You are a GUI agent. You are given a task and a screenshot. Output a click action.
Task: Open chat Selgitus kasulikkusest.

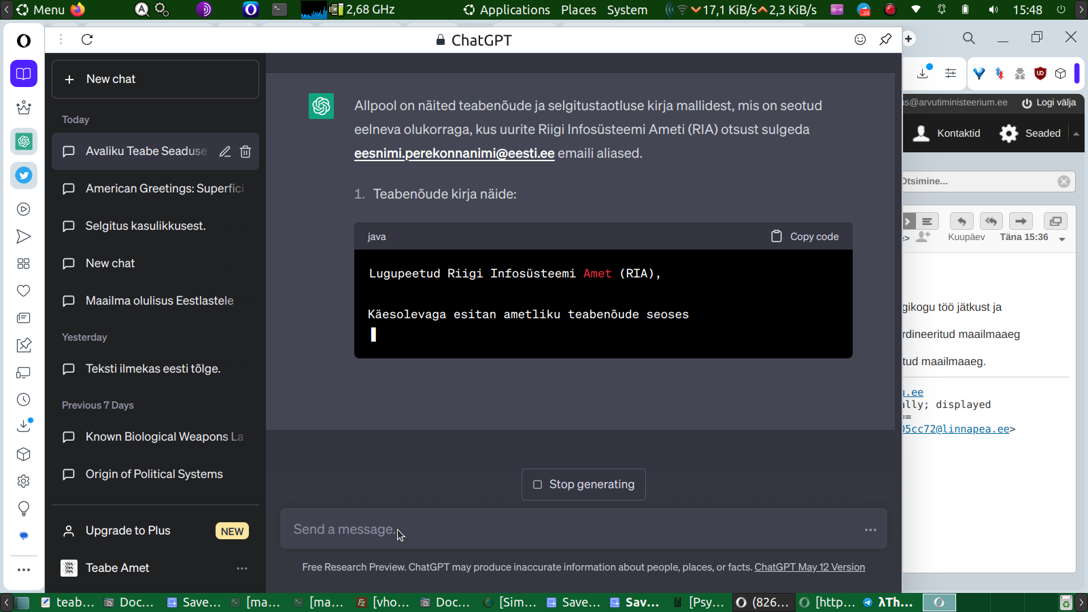coord(155,226)
